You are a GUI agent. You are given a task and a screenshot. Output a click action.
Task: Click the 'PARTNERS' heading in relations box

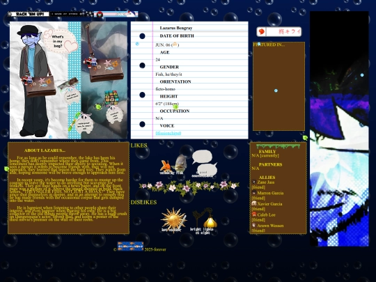tap(270, 164)
